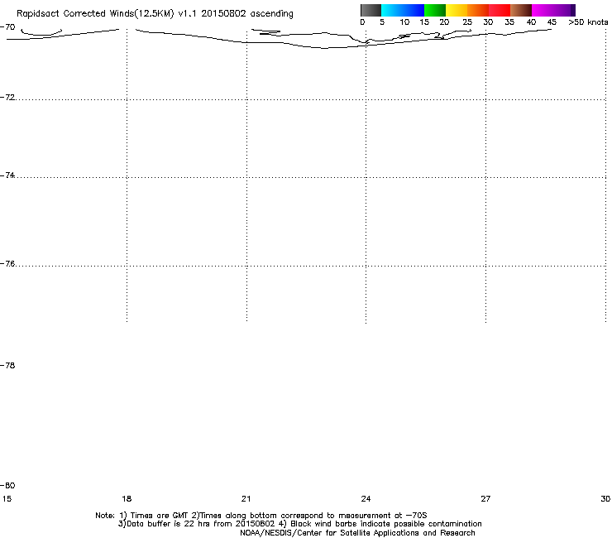Click the latitude label -70
612x538 pixels.
7,27
